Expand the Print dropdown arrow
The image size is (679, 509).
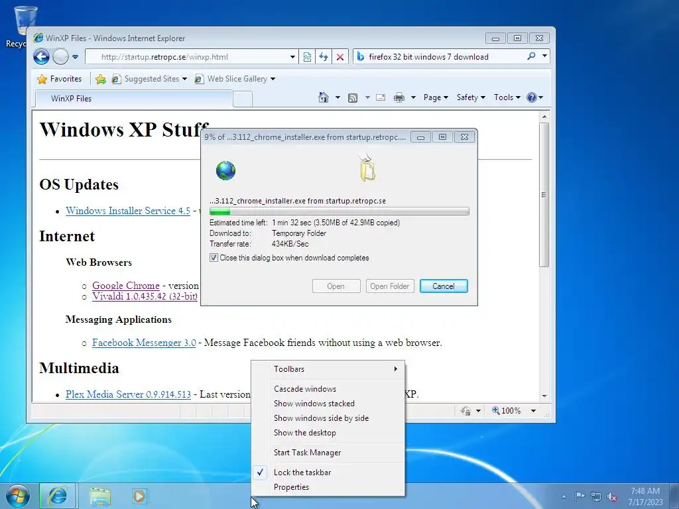[x=413, y=97]
